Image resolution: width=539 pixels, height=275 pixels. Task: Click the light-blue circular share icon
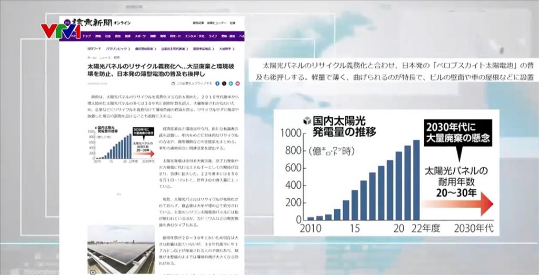pyautogui.click(x=231, y=84)
